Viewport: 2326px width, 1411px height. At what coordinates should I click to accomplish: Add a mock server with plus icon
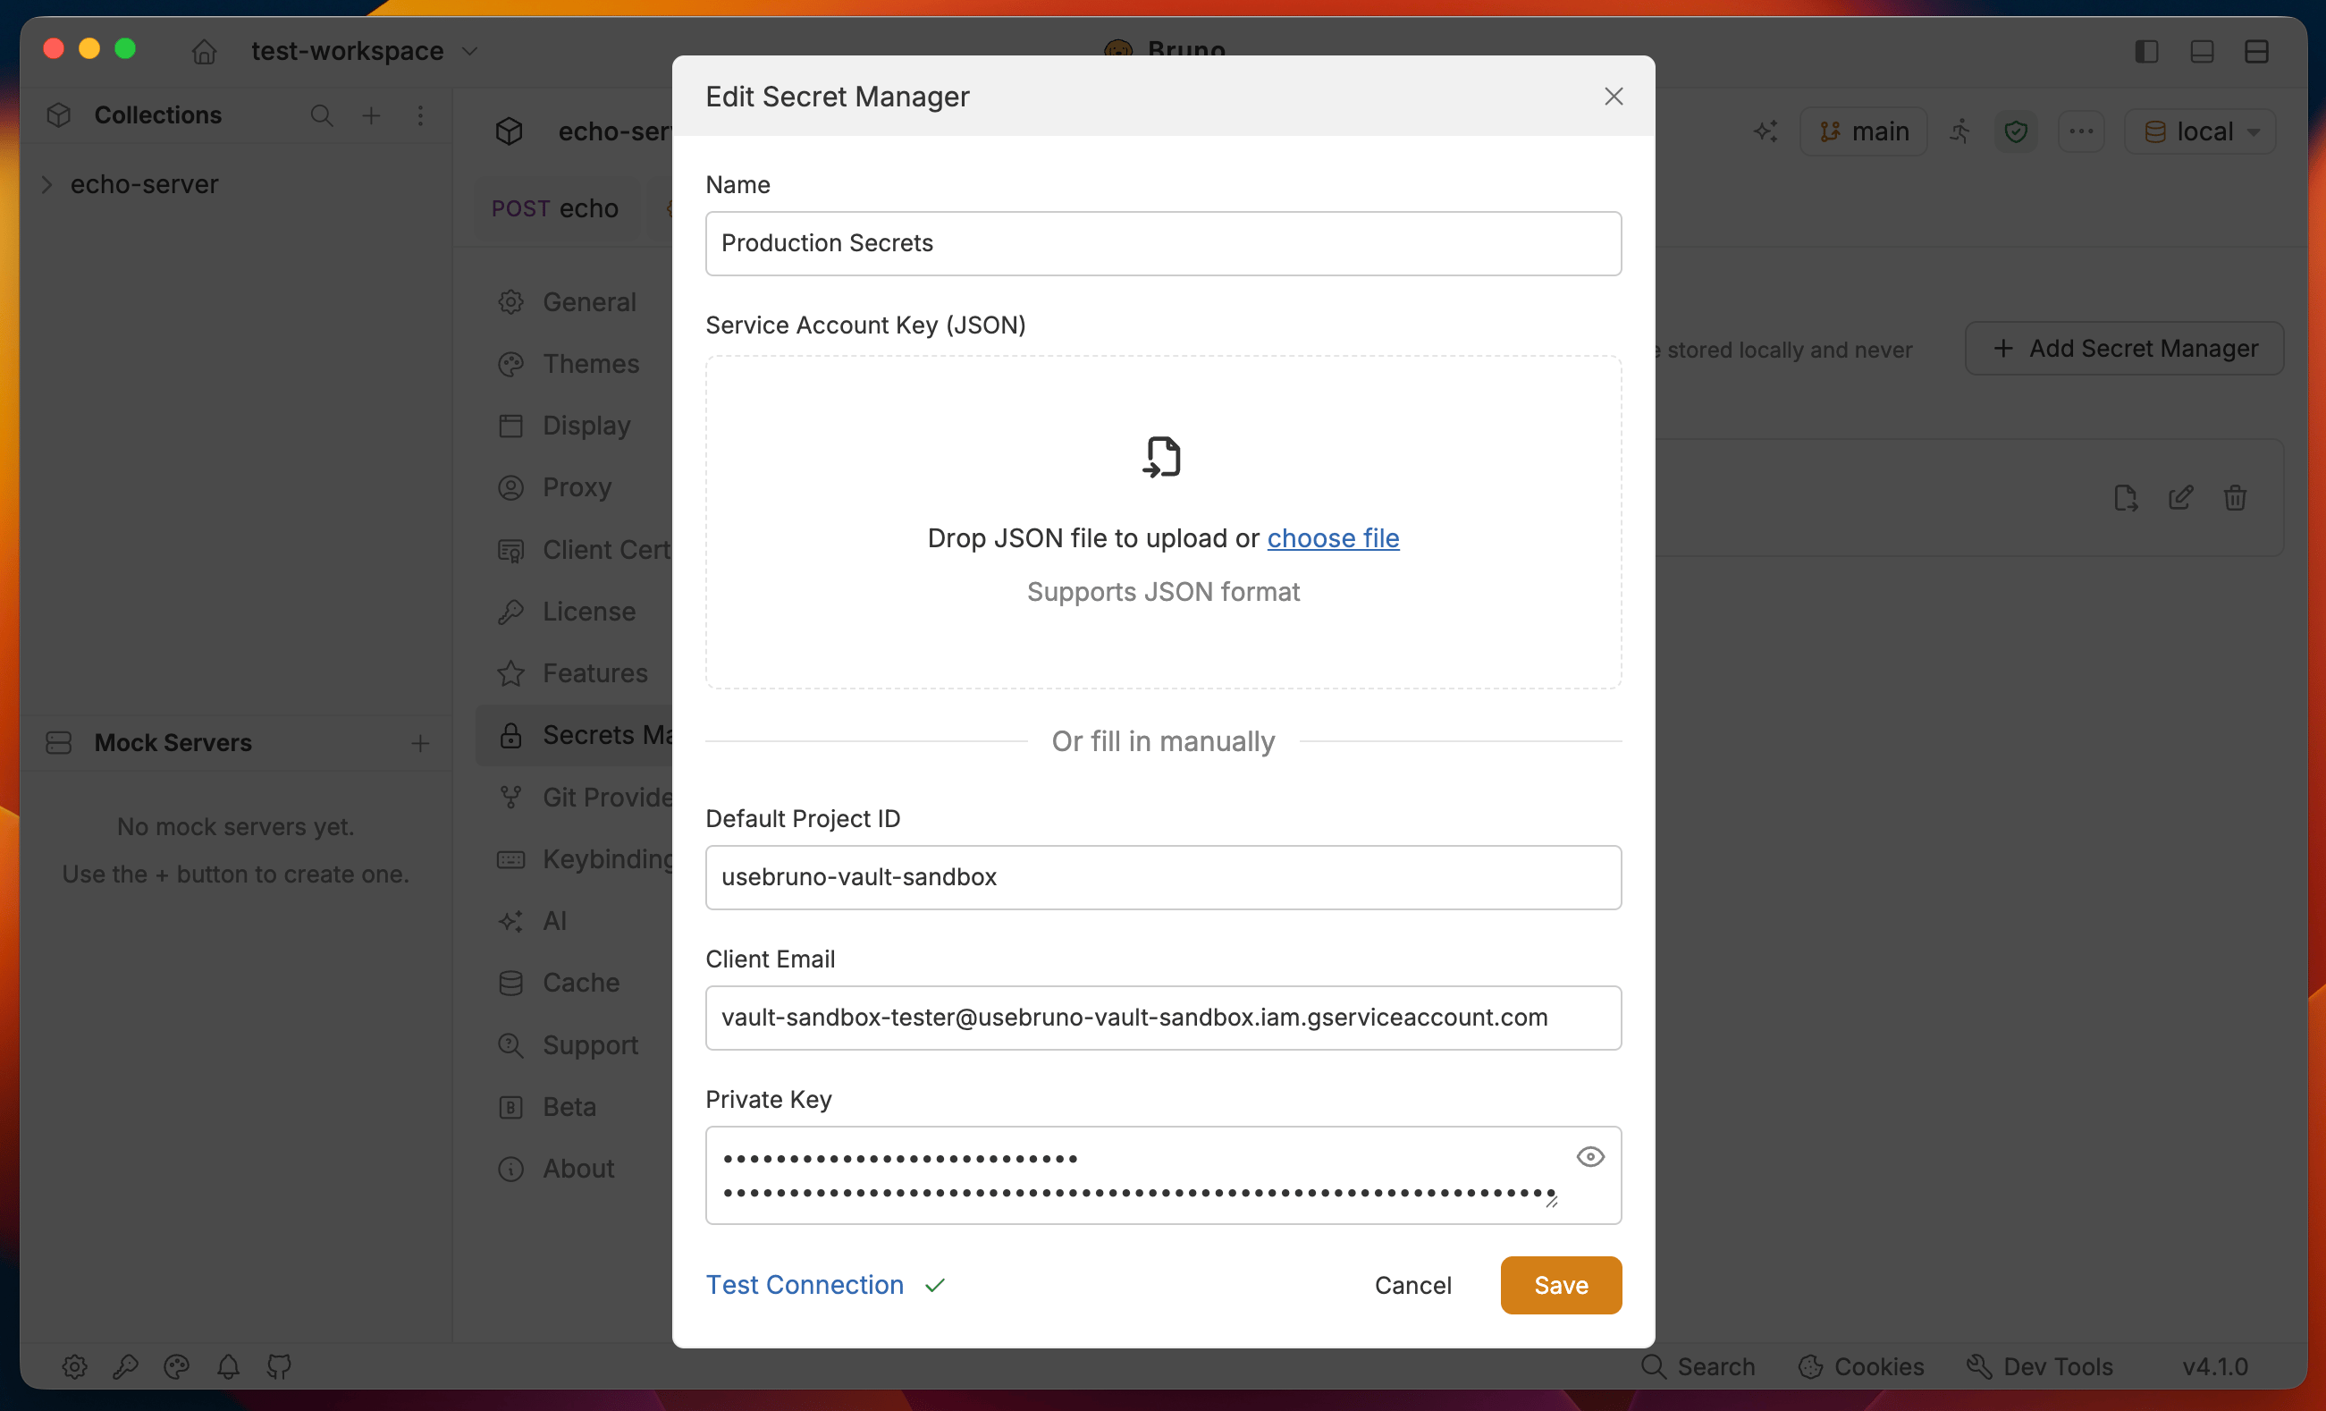pyautogui.click(x=420, y=743)
